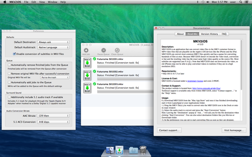
Task: Click the Clean Queue toolbar icon
Action: click(x=117, y=50)
